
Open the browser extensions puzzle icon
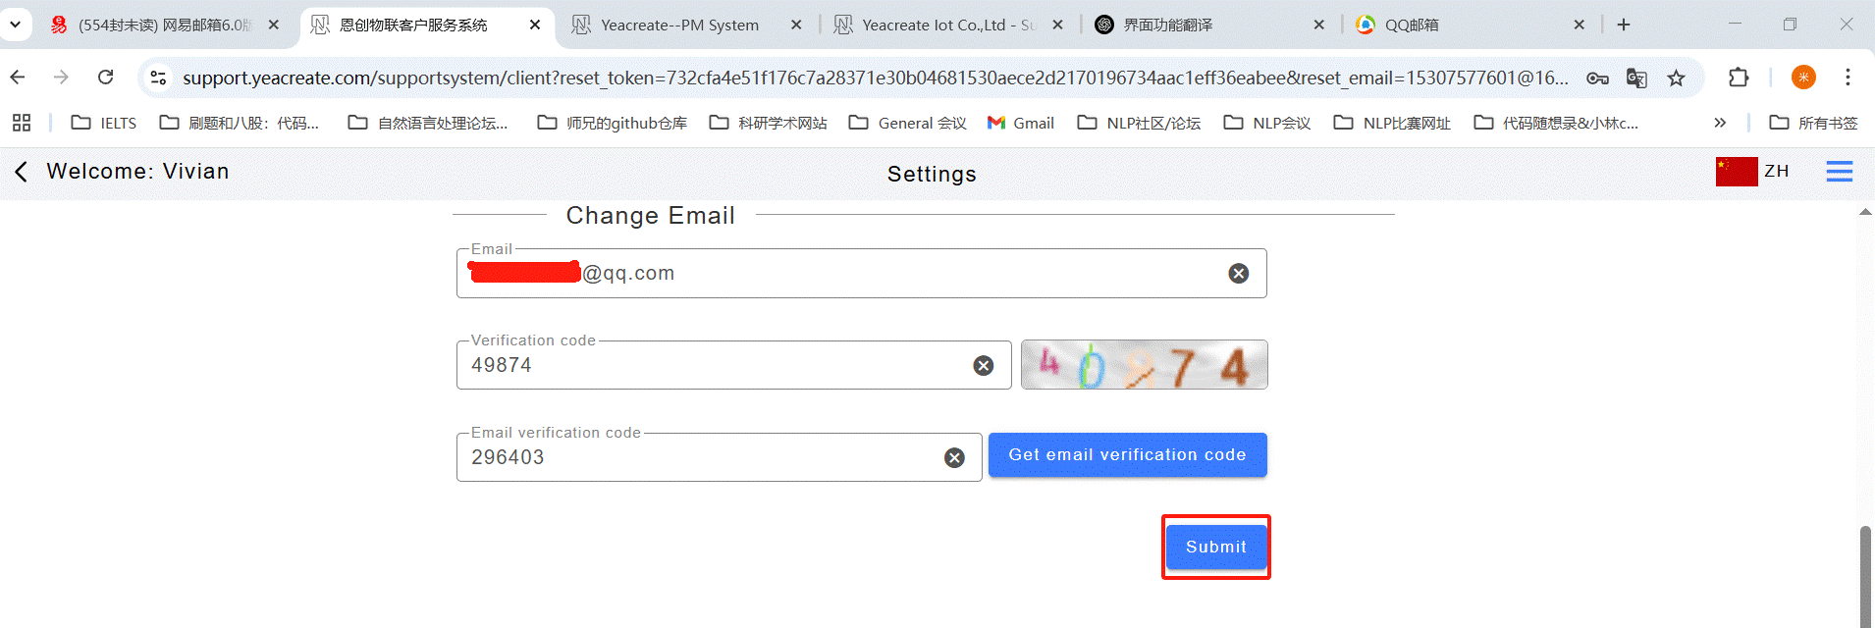[x=1739, y=78]
